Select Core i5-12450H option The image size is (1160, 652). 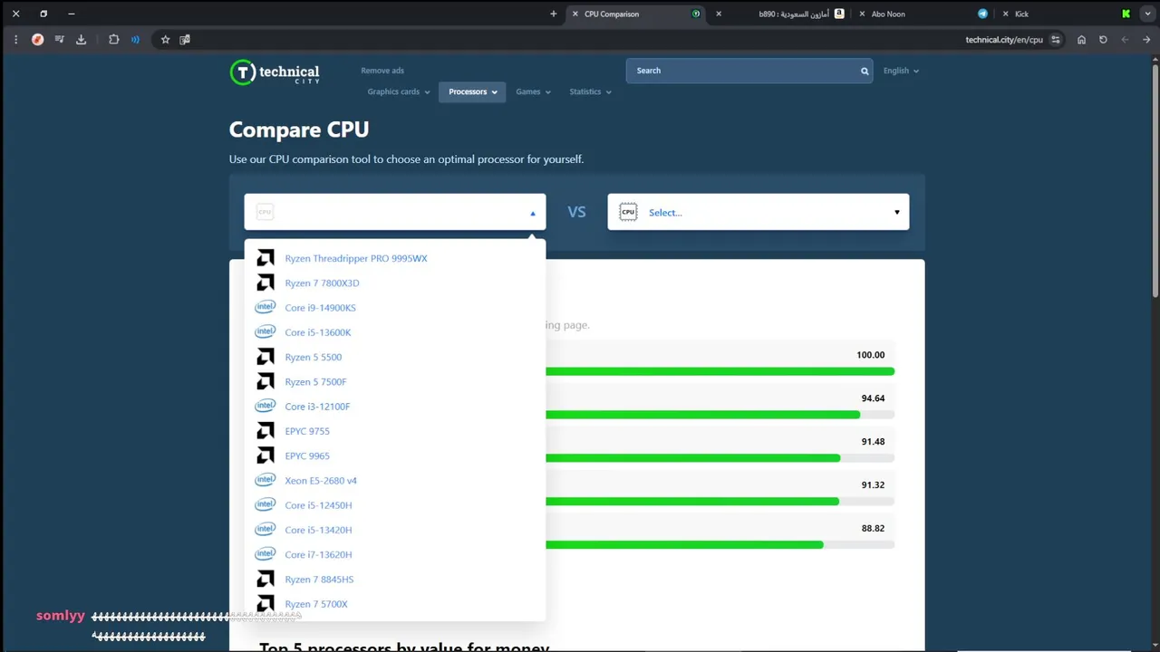(x=395, y=505)
